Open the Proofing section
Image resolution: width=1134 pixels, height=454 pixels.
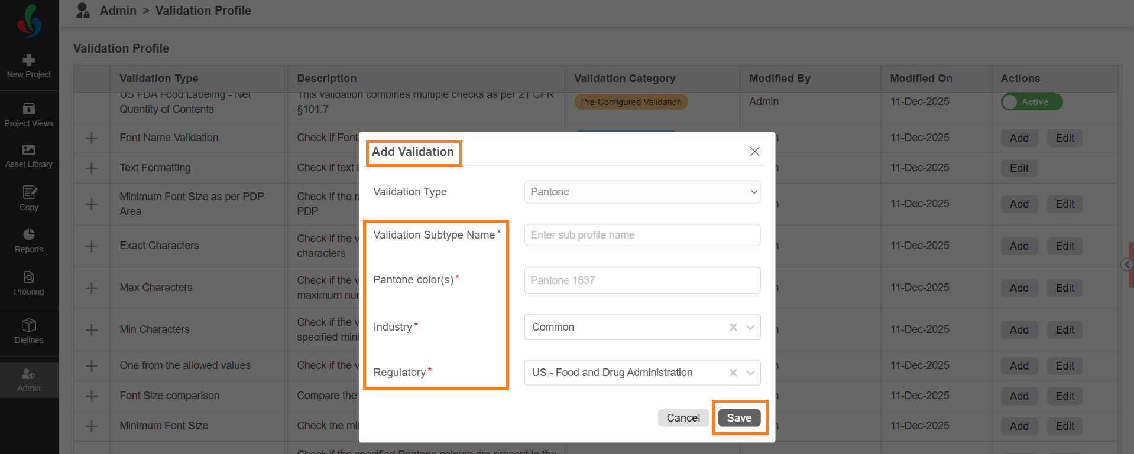coord(29,283)
